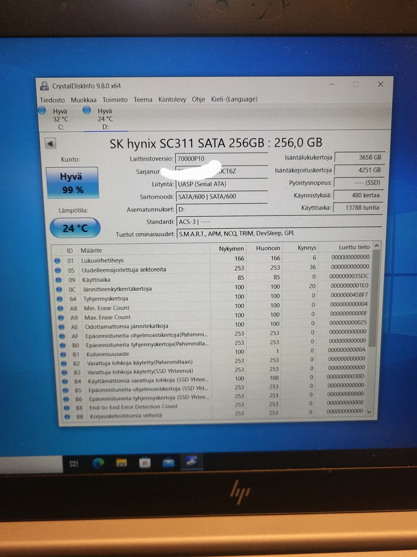Open File Explorer from the taskbar
The image size is (417, 557).
pyautogui.click(x=122, y=463)
